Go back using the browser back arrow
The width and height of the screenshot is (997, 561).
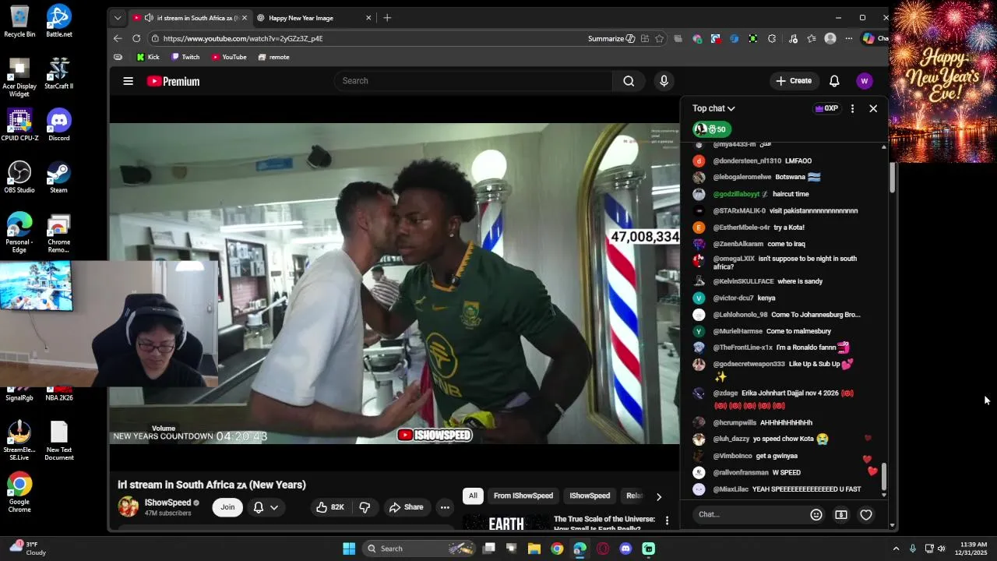click(x=118, y=38)
